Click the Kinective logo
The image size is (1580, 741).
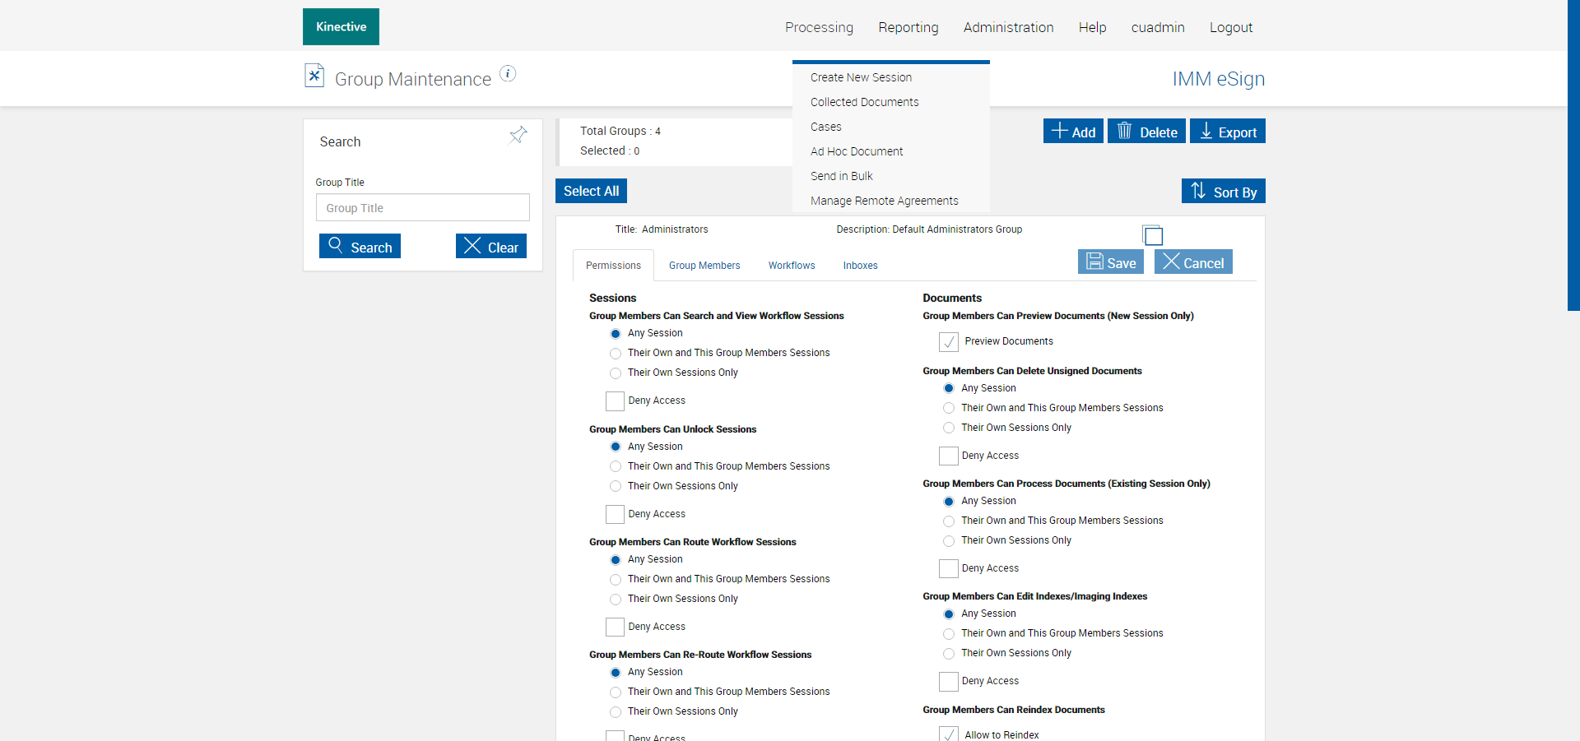click(341, 27)
